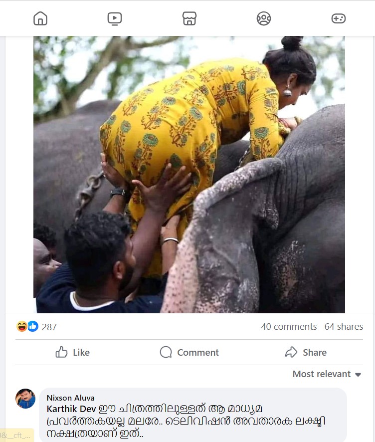Open the Gaming controller icon

pyautogui.click(x=338, y=18)
